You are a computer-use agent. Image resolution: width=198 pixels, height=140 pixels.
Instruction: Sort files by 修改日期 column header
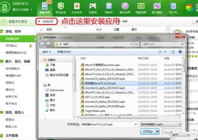143,58
